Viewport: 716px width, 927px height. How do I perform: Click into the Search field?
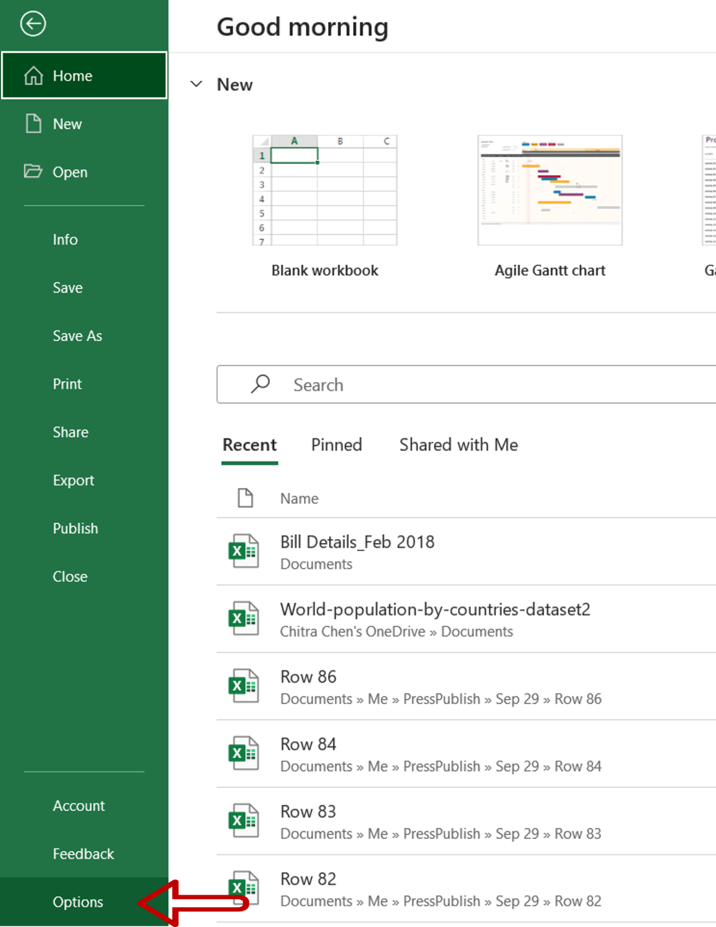pyautogui.click(x=467, y=384)
